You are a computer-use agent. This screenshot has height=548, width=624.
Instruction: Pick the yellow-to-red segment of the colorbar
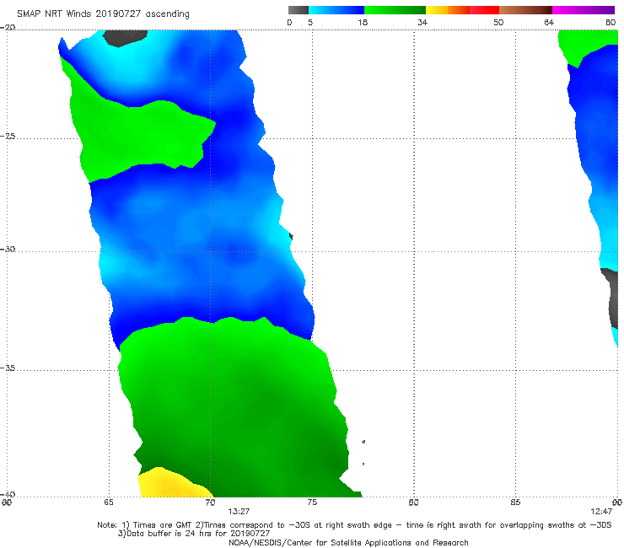click(462, 10)
